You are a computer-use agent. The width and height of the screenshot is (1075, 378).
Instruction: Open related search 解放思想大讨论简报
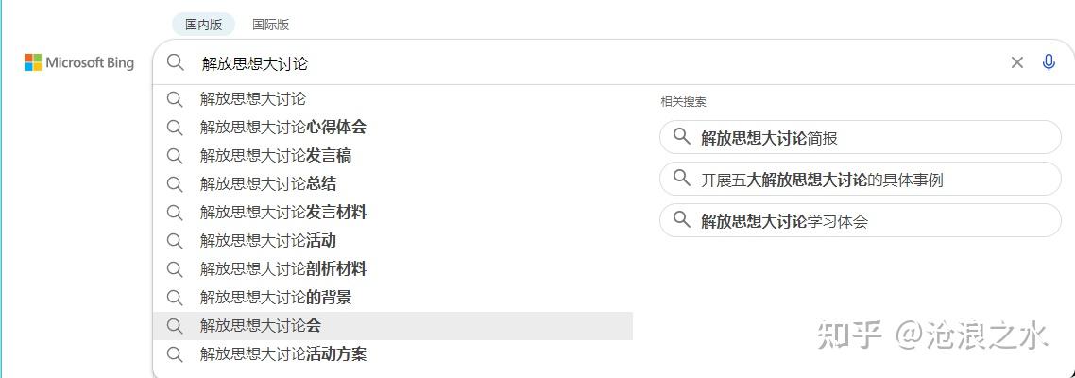tap(769, 138)
